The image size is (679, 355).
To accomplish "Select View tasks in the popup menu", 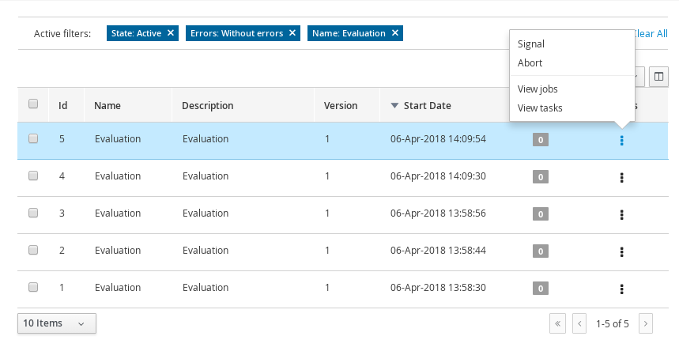I will pyautogui.click(x=540, y=108).
